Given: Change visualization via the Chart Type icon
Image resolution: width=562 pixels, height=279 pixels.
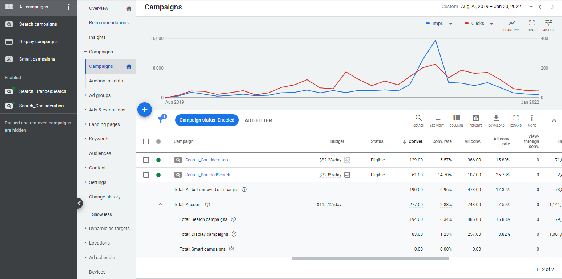Looking at the screenshot, I should tap(512, 24).
